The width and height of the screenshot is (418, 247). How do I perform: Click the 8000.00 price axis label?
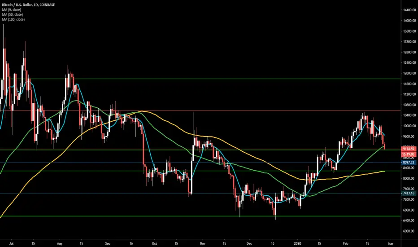click(409, 178)
